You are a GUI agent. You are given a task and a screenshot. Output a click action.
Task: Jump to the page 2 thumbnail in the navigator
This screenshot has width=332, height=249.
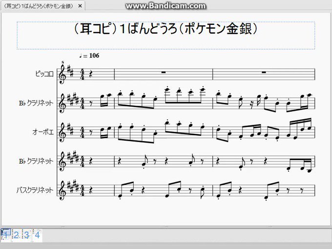coord(16,235)
